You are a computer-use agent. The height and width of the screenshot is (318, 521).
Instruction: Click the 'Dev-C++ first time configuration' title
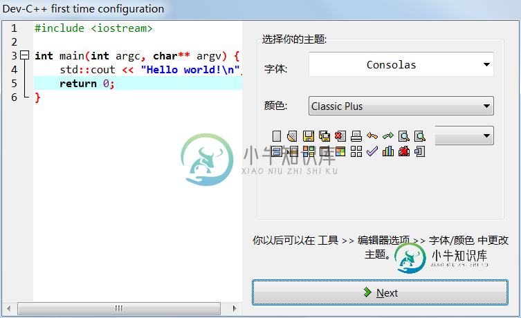pyautogui.click(x=84, y=8)
